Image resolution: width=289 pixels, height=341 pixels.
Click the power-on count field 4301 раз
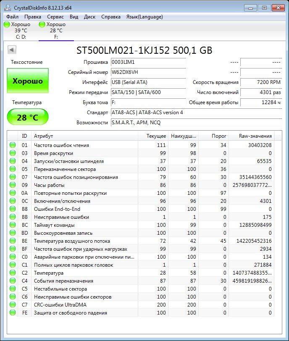[261, 92]
